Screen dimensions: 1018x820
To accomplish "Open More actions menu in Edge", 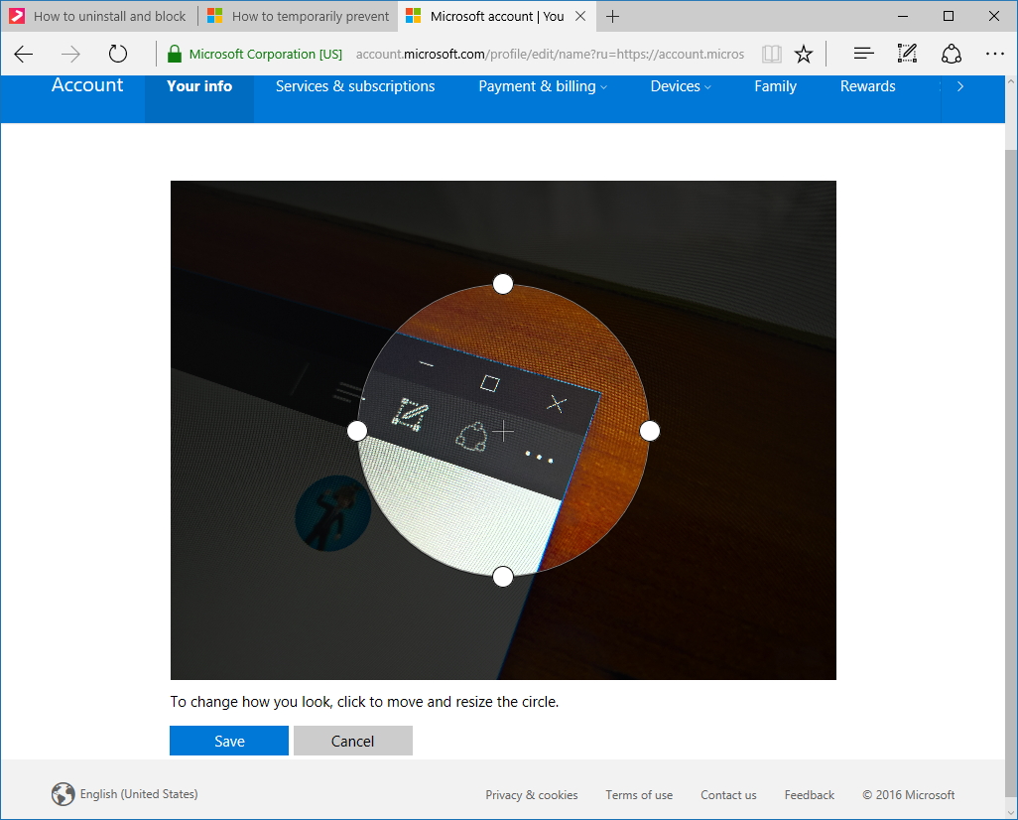I will click(x=995, y=54).
